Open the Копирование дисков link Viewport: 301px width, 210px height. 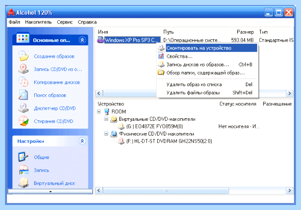pyautogui.click(x=57, y=82)
